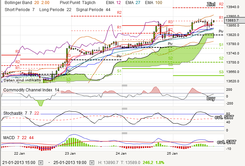
Task: Click the 22 Jan date axis label
Action: [20, 153]
